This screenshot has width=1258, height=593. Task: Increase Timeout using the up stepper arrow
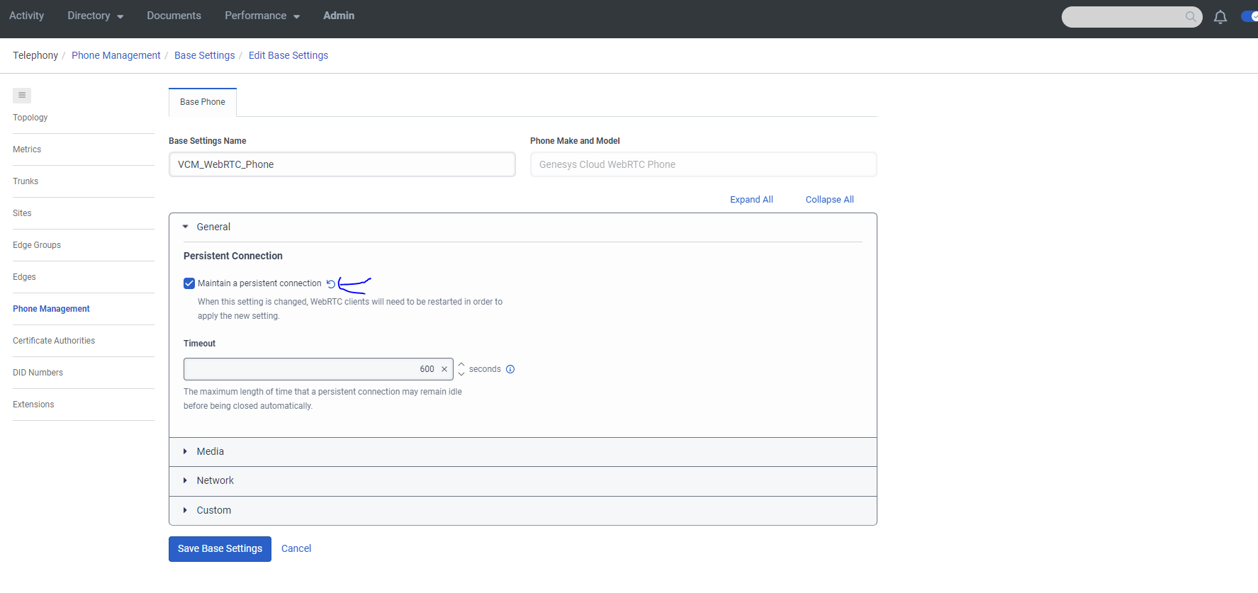click(461, 365)
